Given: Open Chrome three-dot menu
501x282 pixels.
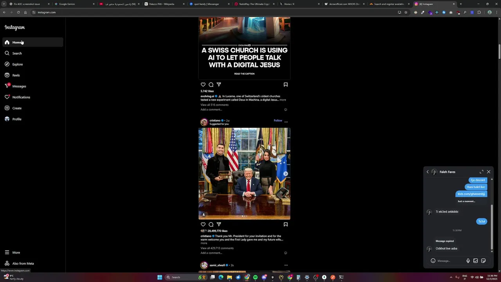Looking at the screenshot, I should [496, 12].
